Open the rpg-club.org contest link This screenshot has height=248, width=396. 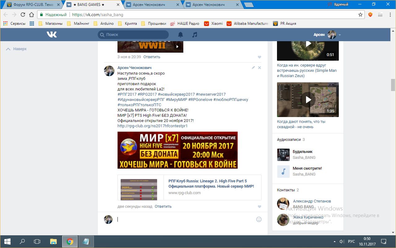tap(152, 126)
